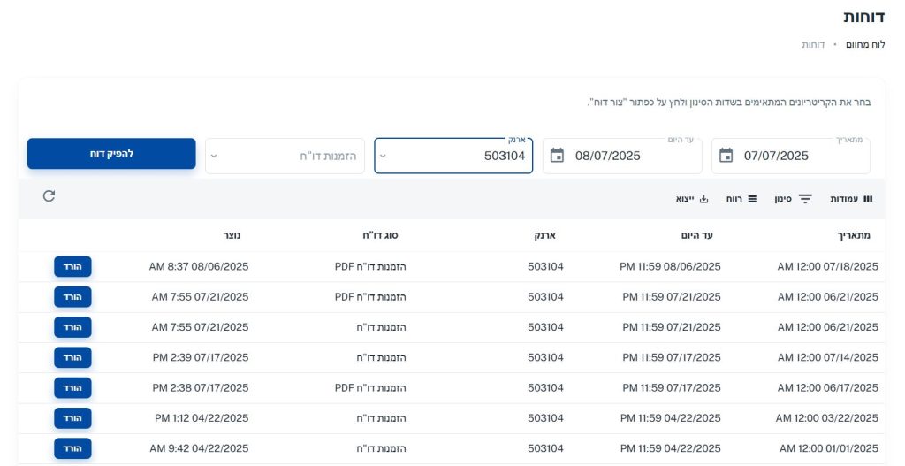Image resolution: width=905 pixels, height=466 pixels.
Task: Download the report created 08/06/2025 8:37 AM
Action: (x=72, y=266)
